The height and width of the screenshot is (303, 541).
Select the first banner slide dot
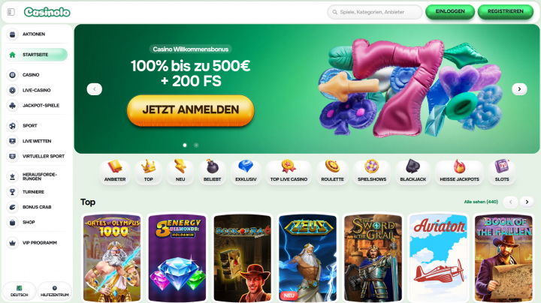click(x=185, y=145)
